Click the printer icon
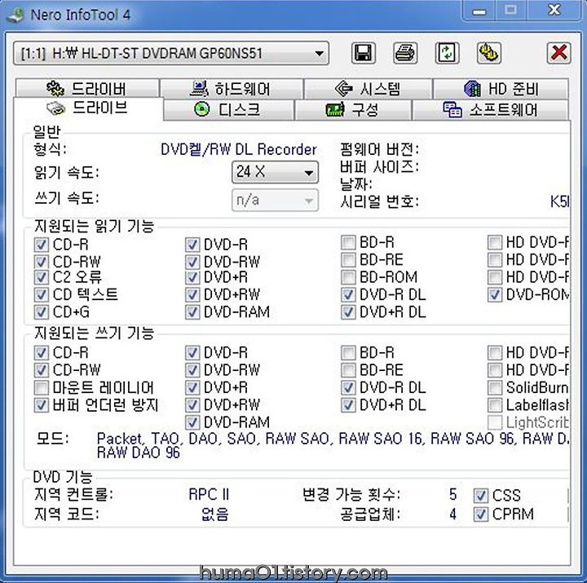This screenshot has width=587, height=583. 405,53
